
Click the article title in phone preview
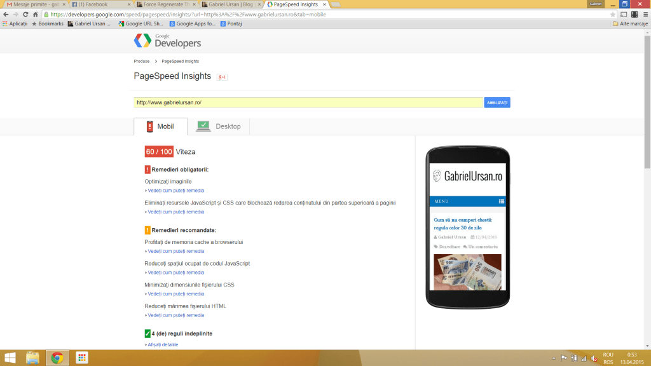click(x=463, y=224)
